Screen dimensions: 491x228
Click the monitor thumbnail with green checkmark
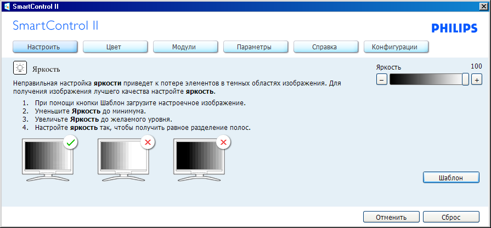click(49, 159)
